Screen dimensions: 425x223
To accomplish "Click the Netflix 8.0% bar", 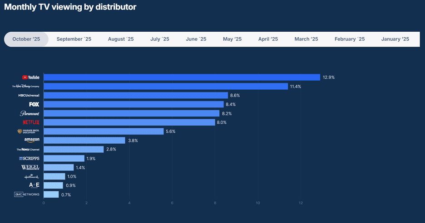I will pyautogui.click(x=129, y=122).
